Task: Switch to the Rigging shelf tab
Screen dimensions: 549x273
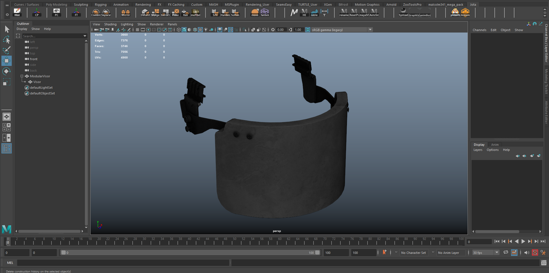Action: pos(100,4)
